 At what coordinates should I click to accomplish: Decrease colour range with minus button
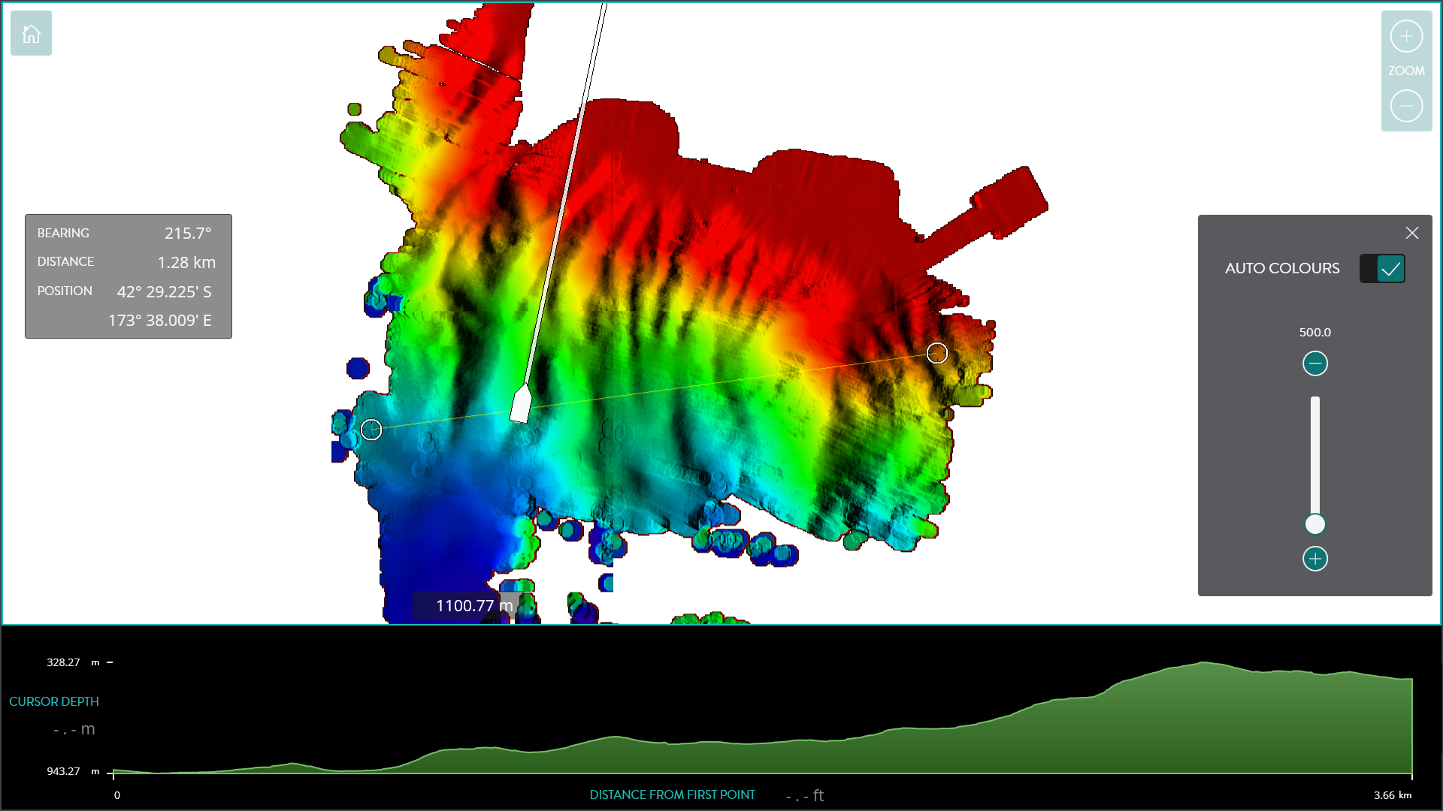(x=1315, y=363)
